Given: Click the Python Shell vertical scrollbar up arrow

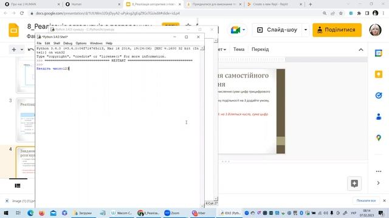Looking at the screenshot, I should [202, 48].
